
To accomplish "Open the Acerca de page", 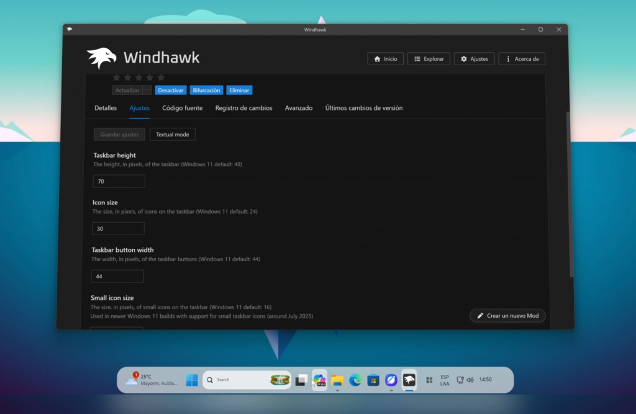I will pyautogui.click(x=522, y=59).
